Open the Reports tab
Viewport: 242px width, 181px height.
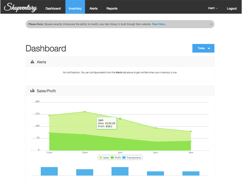[112, 8]
